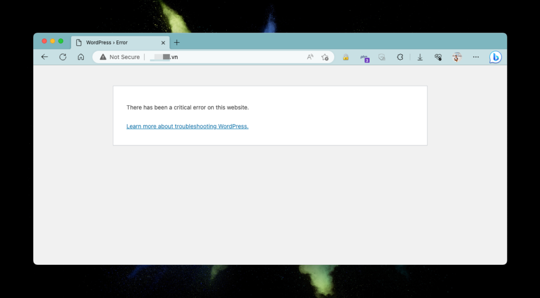This screenshot has height=298, width=540.
Task: Open the Extensions puzzle menu
Action: coord(400,57)
